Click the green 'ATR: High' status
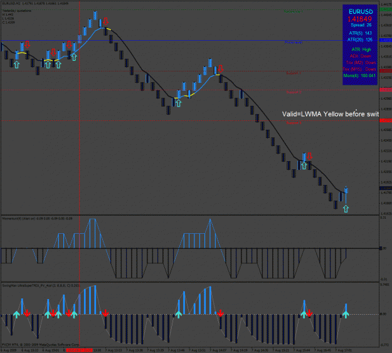The image size is (392, 353). 361,50
